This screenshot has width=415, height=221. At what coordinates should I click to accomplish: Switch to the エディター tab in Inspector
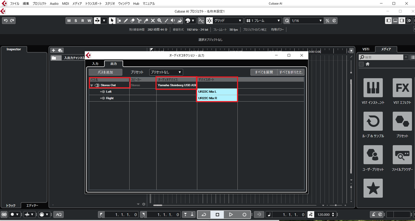33,205
